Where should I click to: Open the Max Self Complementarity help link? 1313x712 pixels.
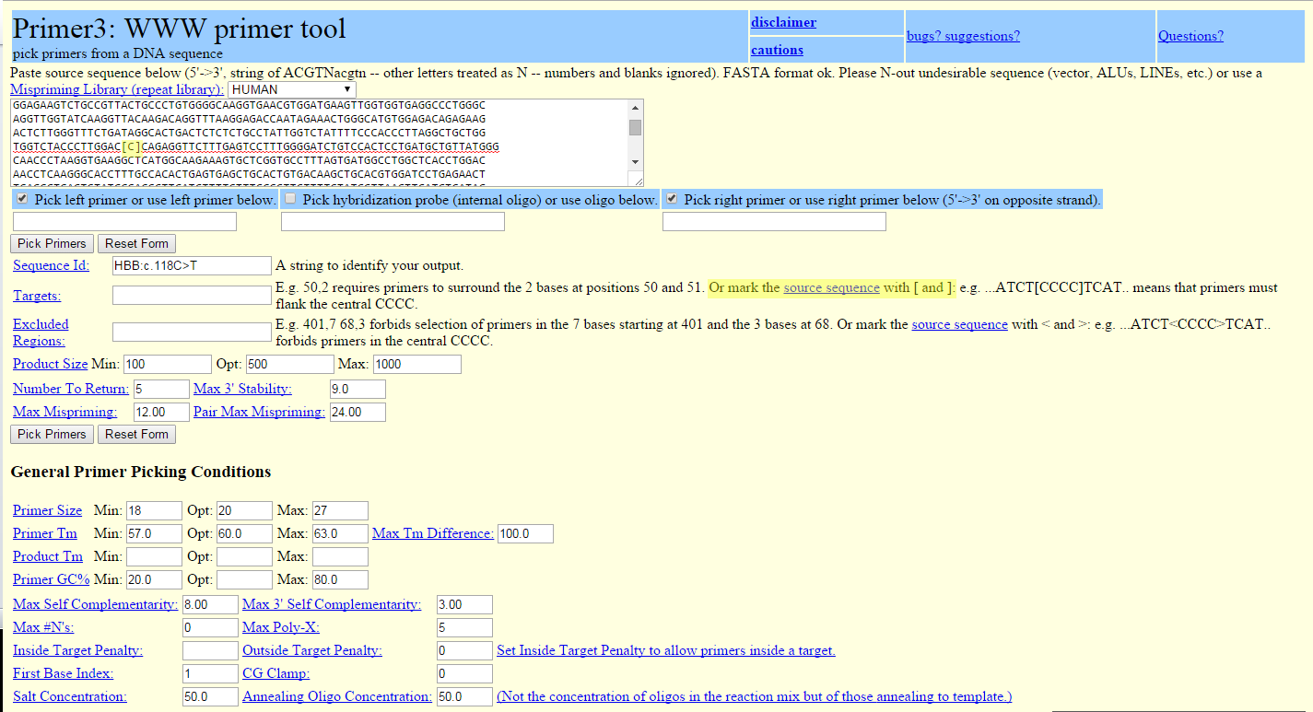tap(96, 604)
